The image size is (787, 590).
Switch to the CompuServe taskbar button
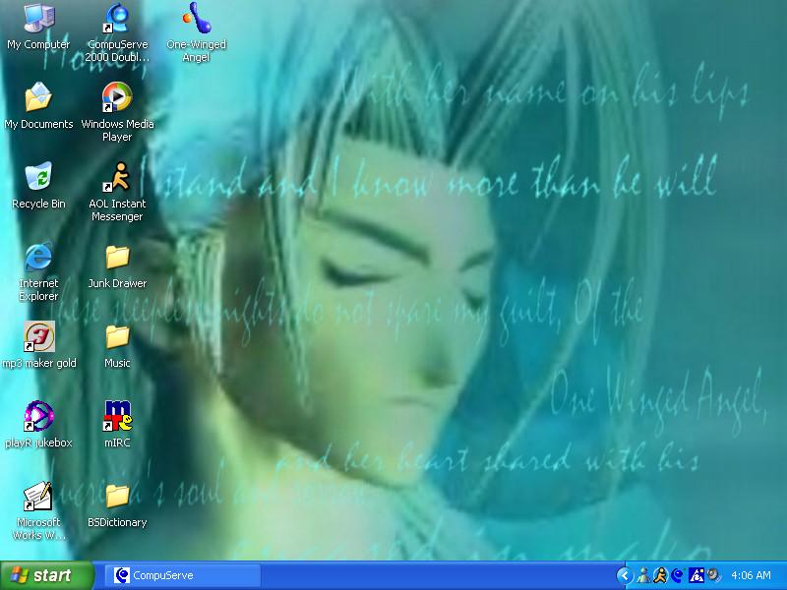[x=183, y=575]
